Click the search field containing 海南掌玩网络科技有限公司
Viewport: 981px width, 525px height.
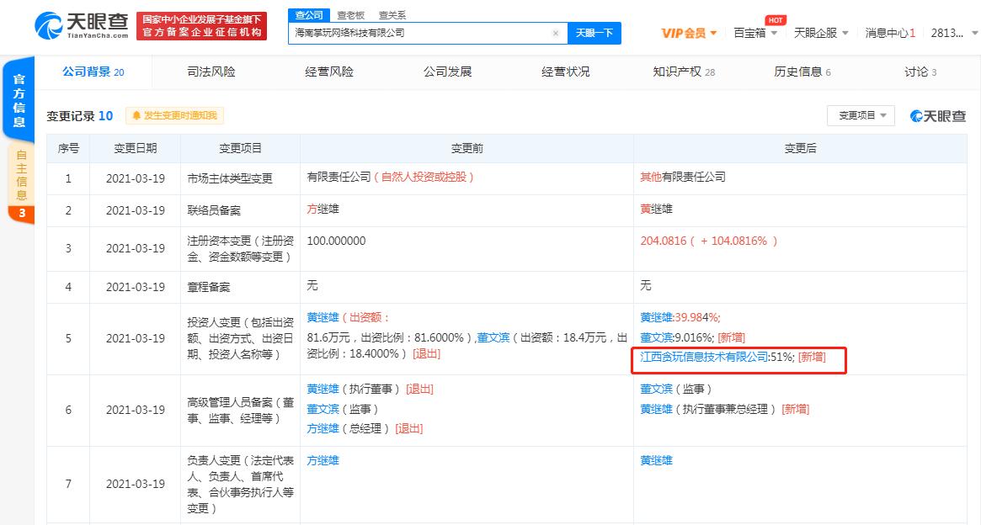(x=428, y=33)
